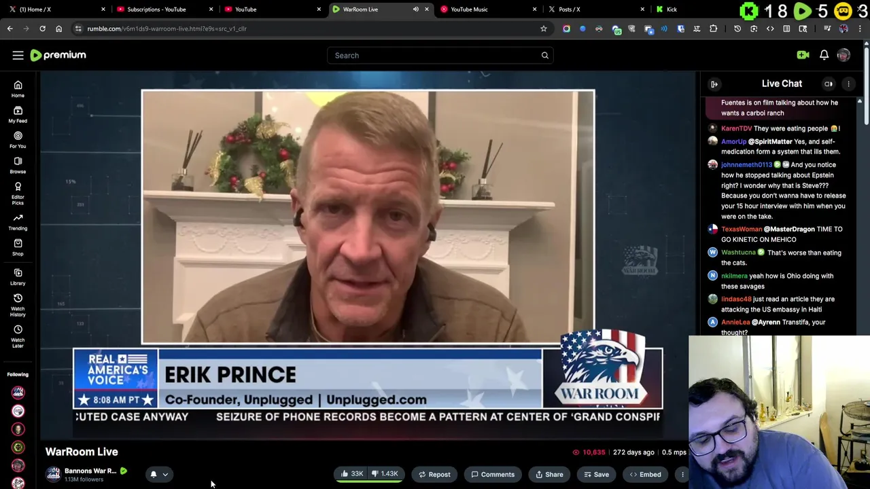Bookmark this page with star icon
This screenshot has height=489, width=870.
pyautogui.click(x=543, y=29)
